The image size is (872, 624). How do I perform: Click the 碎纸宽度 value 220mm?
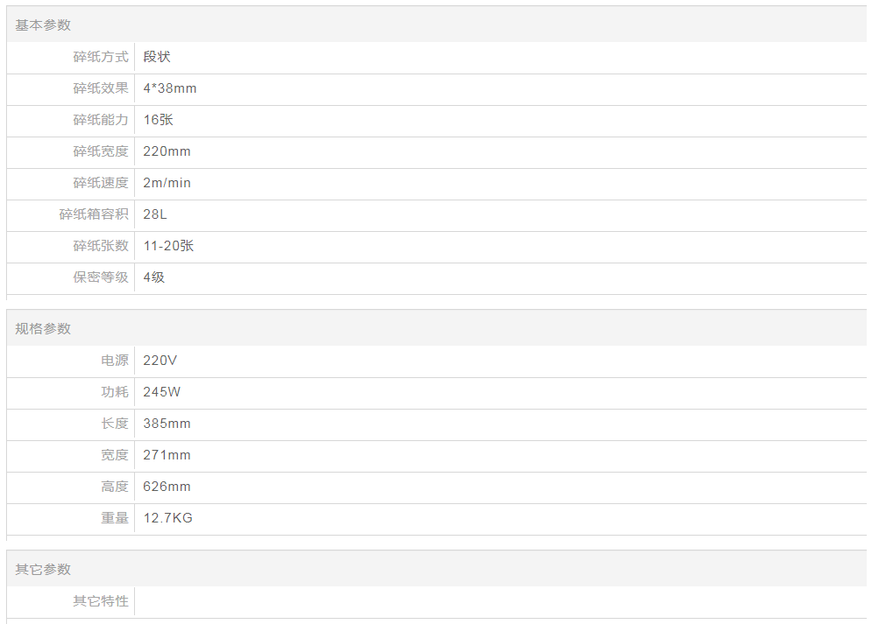click(x=167, y=151)
